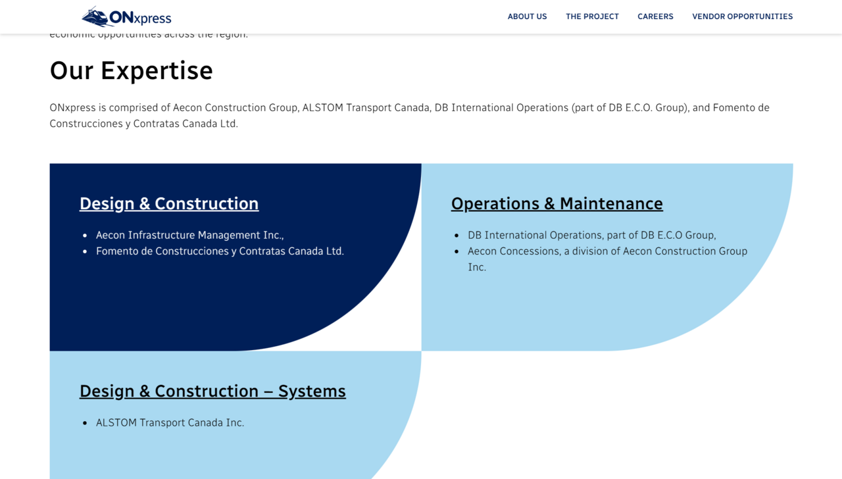This screenshot has height=479, width=842.
Task: Select Vendor Opportunities in the navigation
Action: (742, 16)
